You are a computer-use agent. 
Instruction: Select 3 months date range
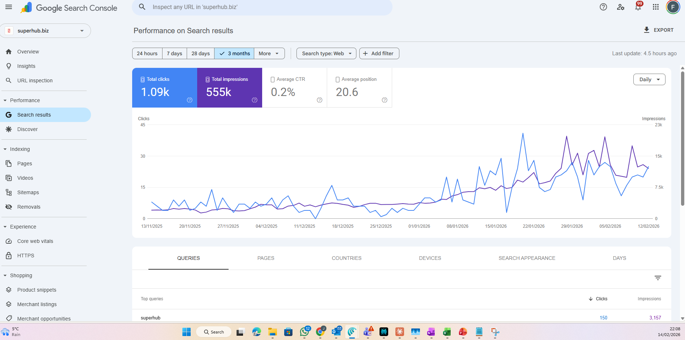click(234, 53)
